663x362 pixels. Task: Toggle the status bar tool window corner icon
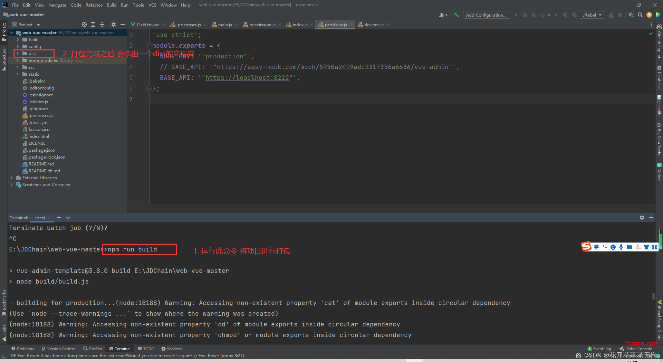tap(4, 356)
